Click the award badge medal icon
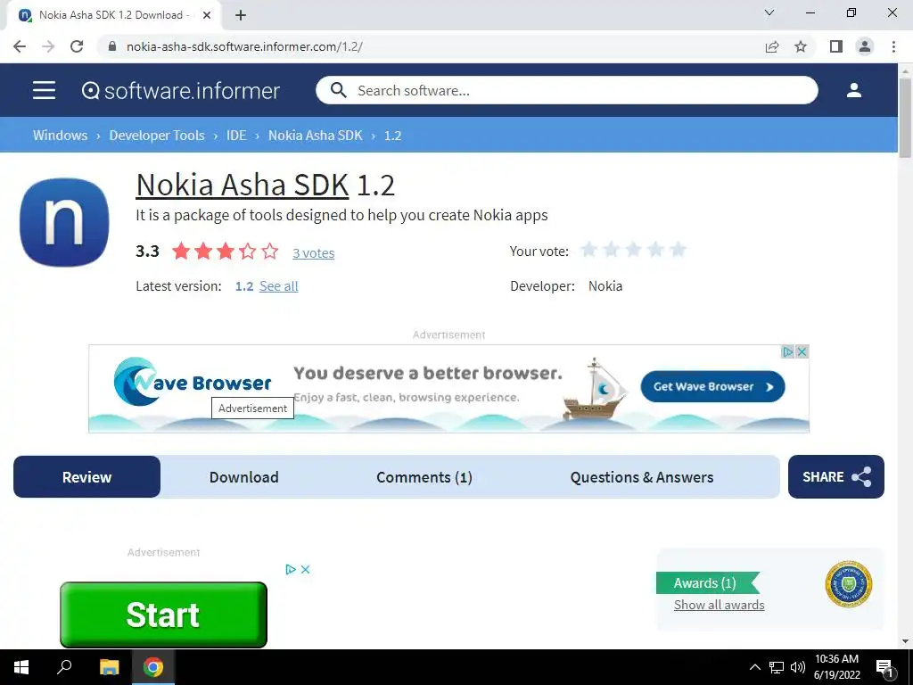This screenshot has width=913, height=685. coord(849,584)
